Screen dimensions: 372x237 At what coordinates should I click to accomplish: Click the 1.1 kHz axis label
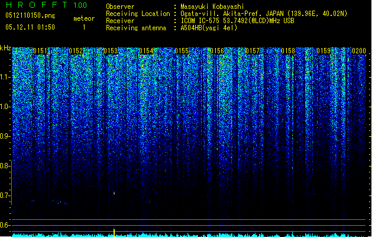5,77
